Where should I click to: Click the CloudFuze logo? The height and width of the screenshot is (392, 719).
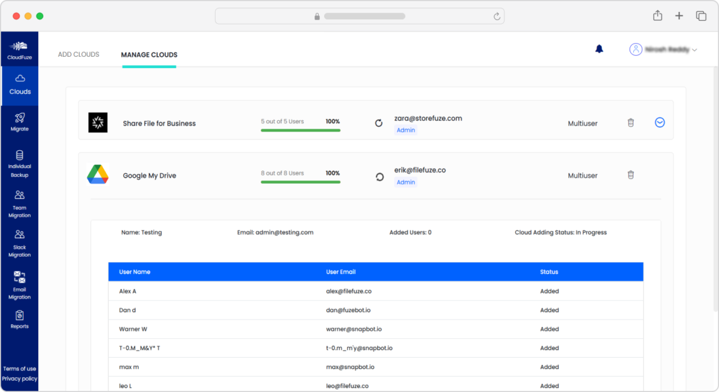[19, 48]
